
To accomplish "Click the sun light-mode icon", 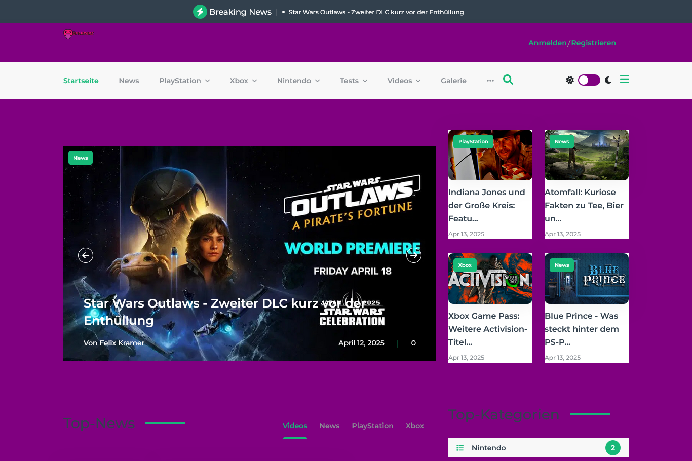I will [570, 80].
